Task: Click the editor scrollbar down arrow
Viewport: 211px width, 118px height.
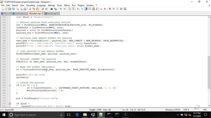Action: click(x=209, y=106)
